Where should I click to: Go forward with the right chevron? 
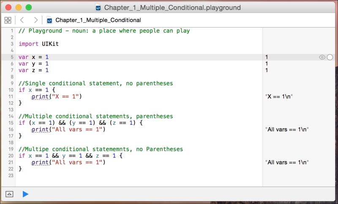click(x=35, y=20)
